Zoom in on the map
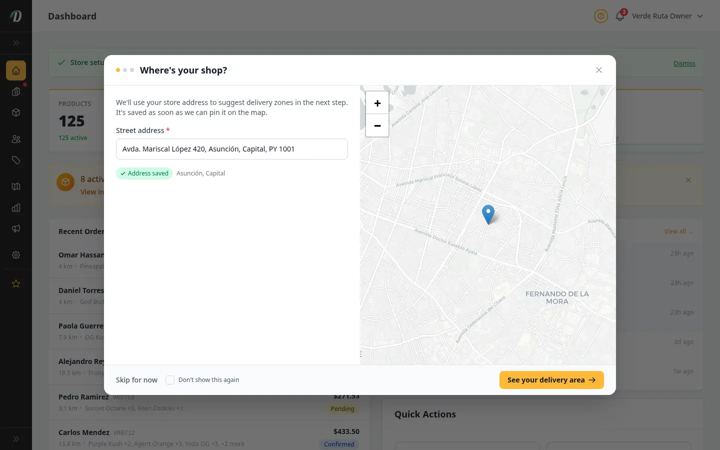The image size is (720, 450). pos(377,103)
